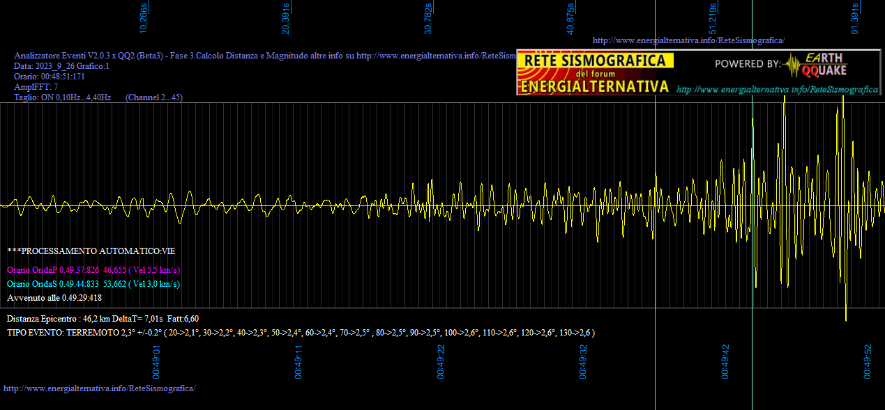Click the 61,391s top axis label
The width and height of the screenshot is (885, 410).
856,18
